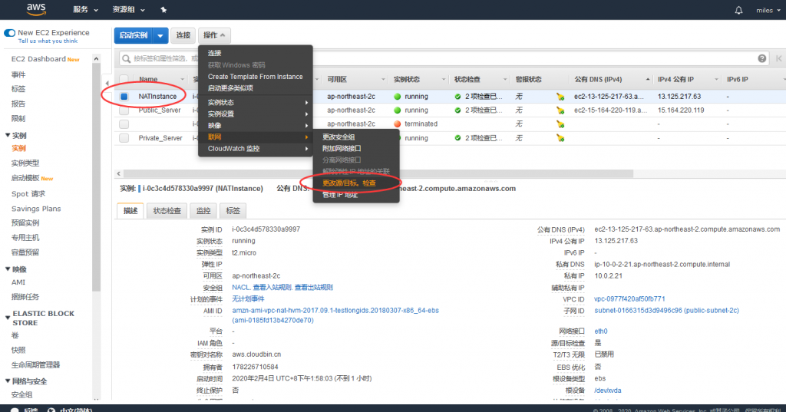This screenshot has height=412, width=786.
Task: Open the NACL security group link
Action: tap(241, 287)
